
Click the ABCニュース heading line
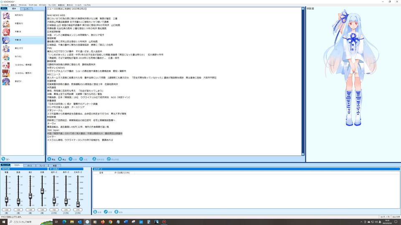[54, 74]
